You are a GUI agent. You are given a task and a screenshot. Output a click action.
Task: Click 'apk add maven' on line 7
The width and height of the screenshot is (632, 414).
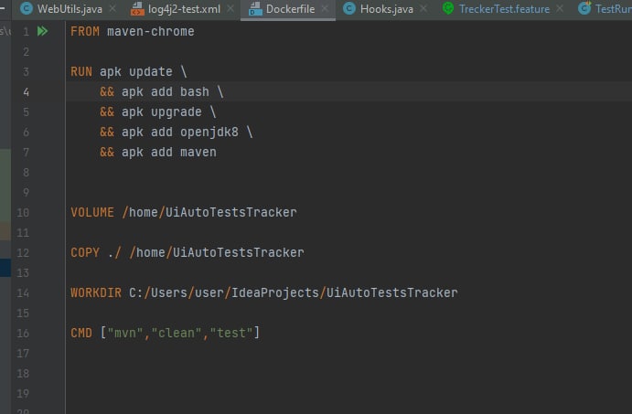click(169, 153)
